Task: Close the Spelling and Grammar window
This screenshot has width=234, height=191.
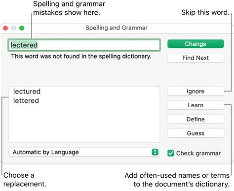Action: pos(6,28)
